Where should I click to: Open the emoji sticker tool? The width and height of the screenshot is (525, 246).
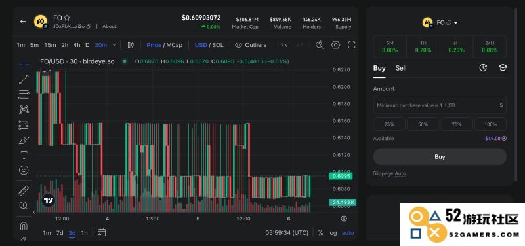(24, 170)
